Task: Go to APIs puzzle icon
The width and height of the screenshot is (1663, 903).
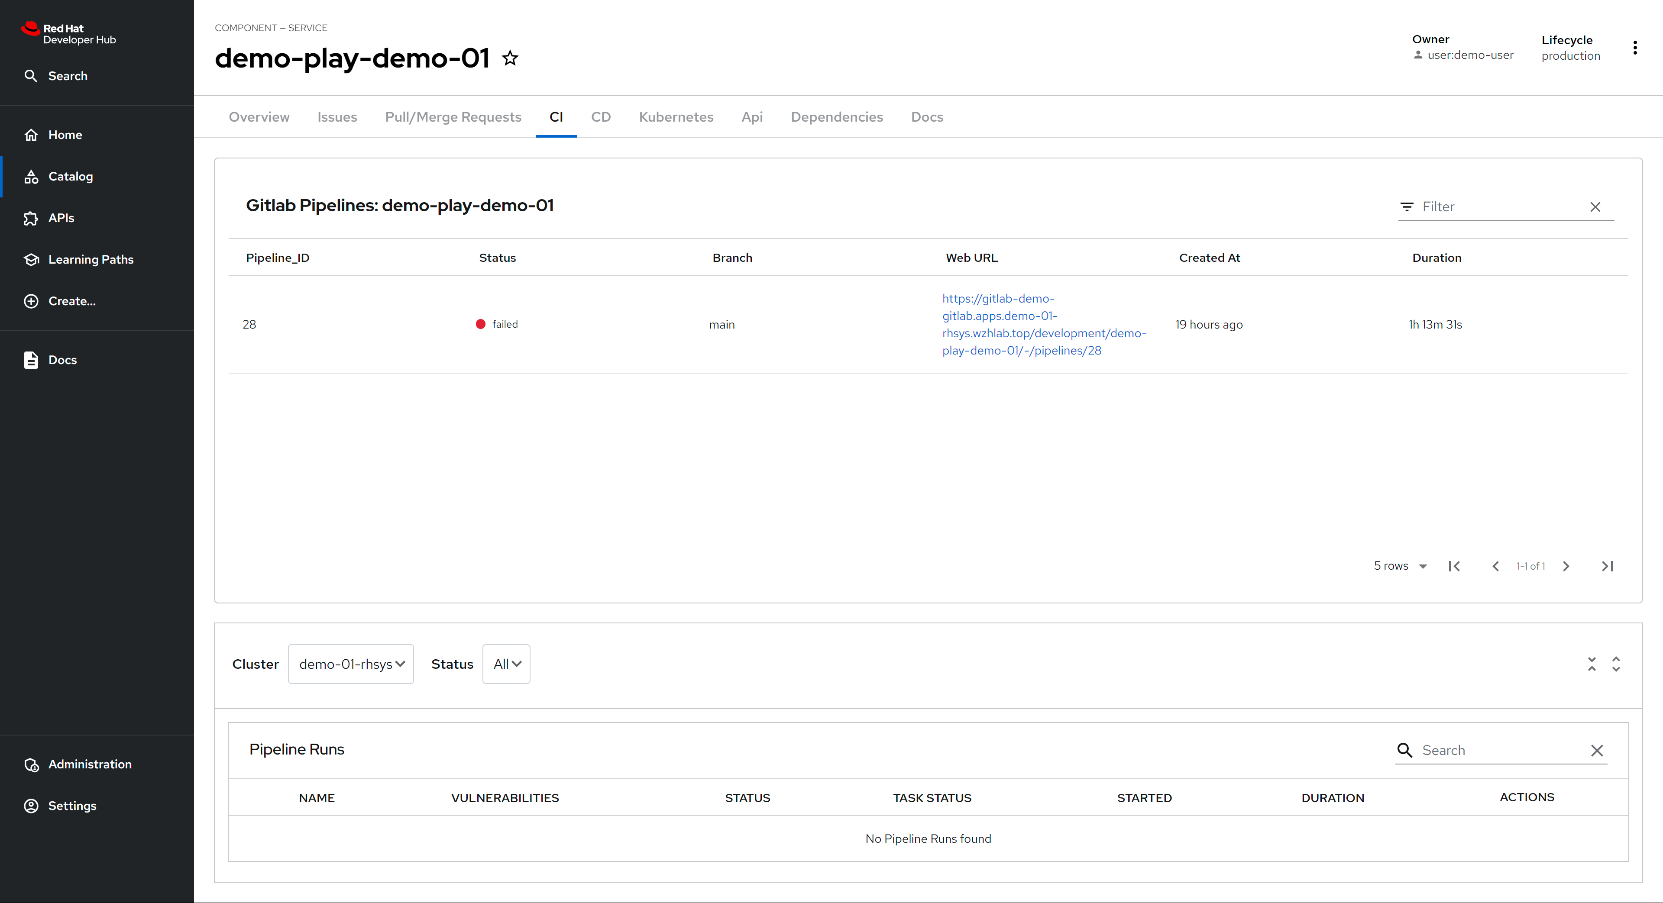Action: [x=31, y=218]
